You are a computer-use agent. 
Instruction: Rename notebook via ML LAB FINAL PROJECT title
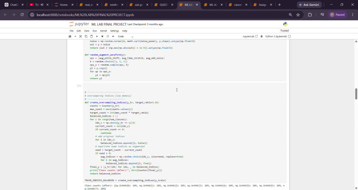tap(109, 24)
